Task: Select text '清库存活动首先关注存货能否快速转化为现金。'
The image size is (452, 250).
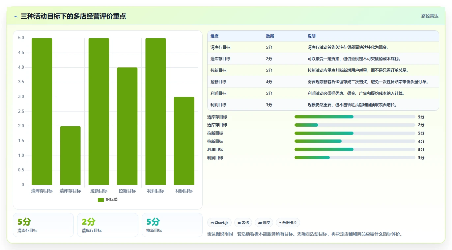Action: tap(349, 47)
